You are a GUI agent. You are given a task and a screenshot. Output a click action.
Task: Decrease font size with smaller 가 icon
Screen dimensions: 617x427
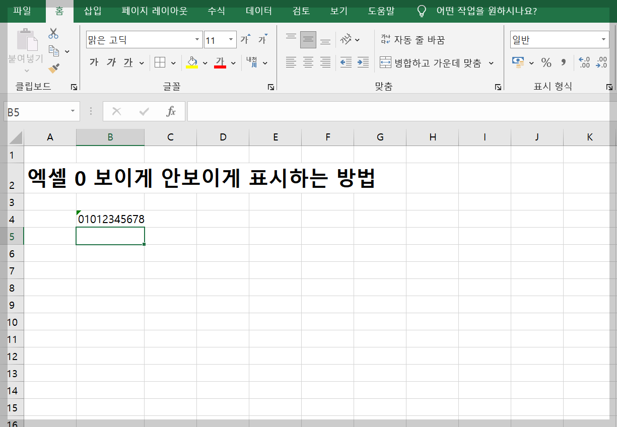[263, 39]
